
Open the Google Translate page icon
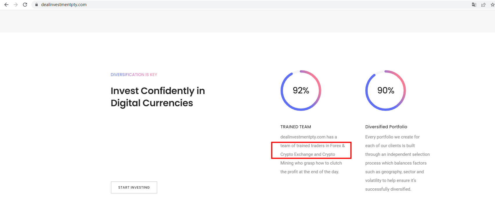click(474, 5)
